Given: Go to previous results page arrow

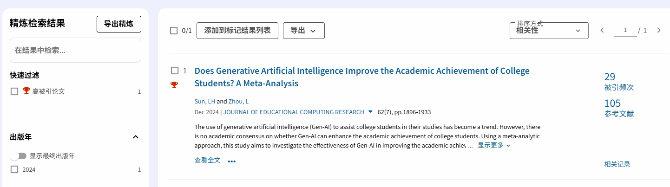Looking at the screenshot, I should [x=602, y=31].
